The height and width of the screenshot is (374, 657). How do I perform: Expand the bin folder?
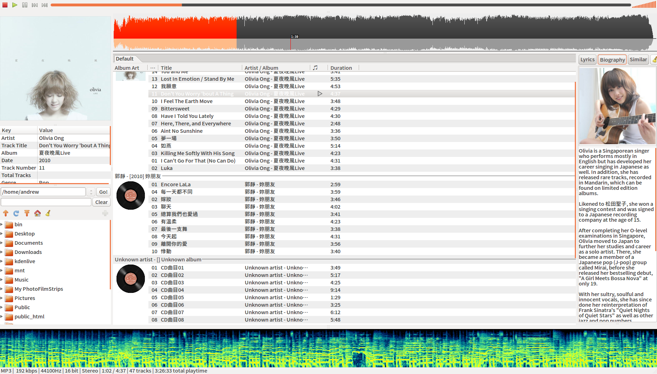[x=1, y=225]
